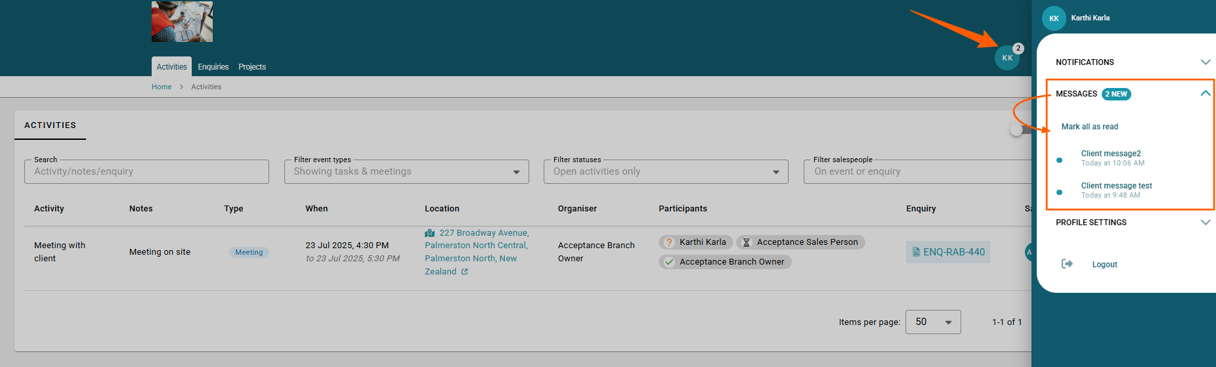Open the external link icon after Zealand
The height and width of the screenshot is (367, 1216).
tap(464, 272)
